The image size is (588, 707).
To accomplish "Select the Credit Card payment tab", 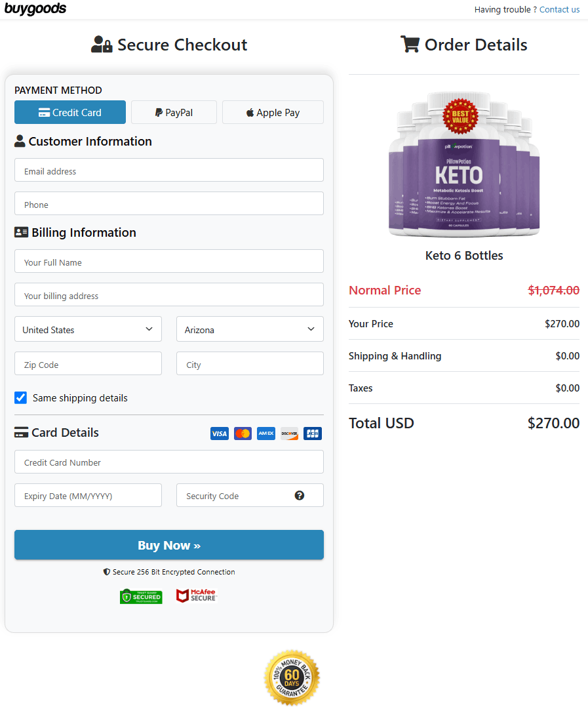I will point(70,112).
